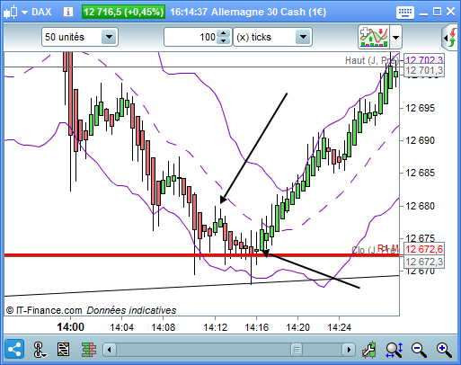Expand the indicator button's dropdown arrow
The image size is (461, 365).
pyautogui.click(x=395, y=37)
